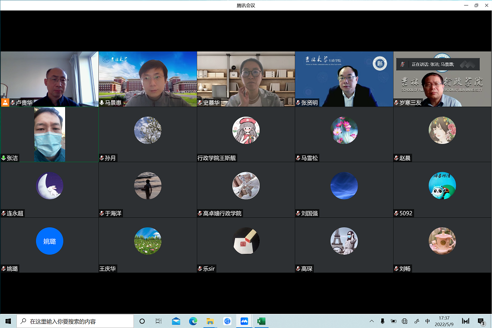Click the Task View taskbar icon

(x=159, y=321)
